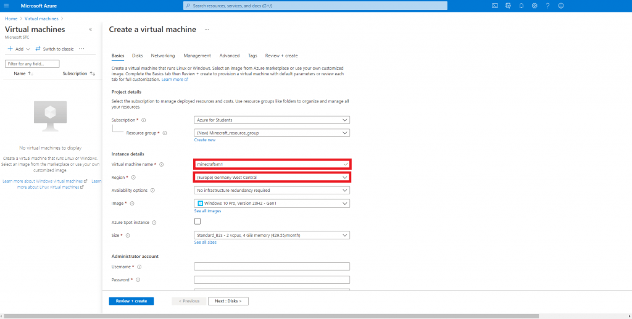Expand the Image dropdown with Windows 10 Pro
This screenshot has width=632, height=319.
pos(272,203)
